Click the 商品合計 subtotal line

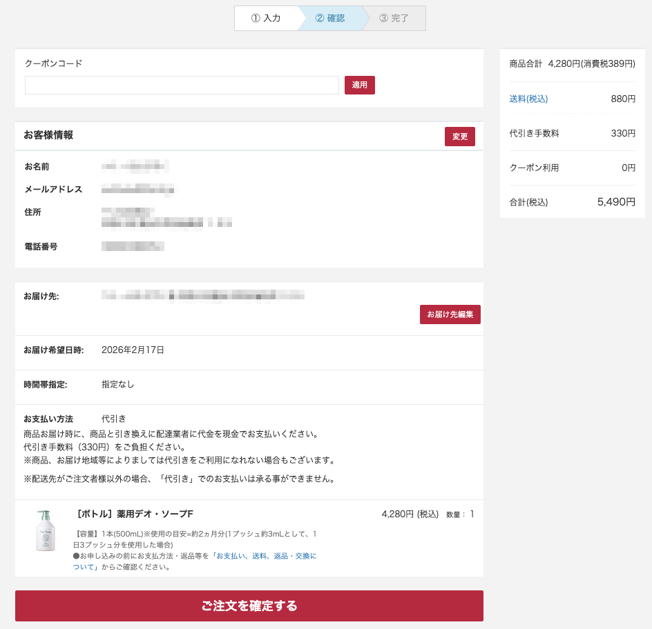572,63
